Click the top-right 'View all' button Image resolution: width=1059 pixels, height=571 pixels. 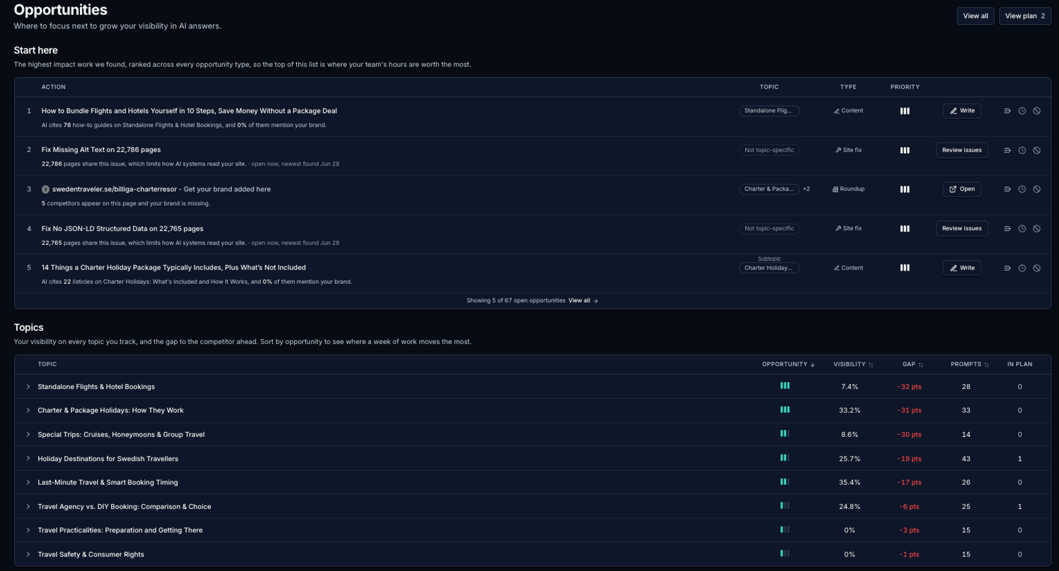[x=975, y=16]
